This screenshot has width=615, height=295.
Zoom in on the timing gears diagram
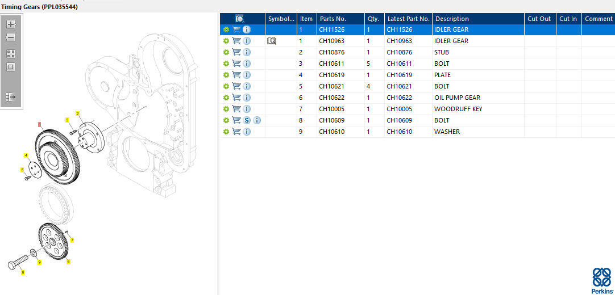pyautogui.click(x=10, y=24)
